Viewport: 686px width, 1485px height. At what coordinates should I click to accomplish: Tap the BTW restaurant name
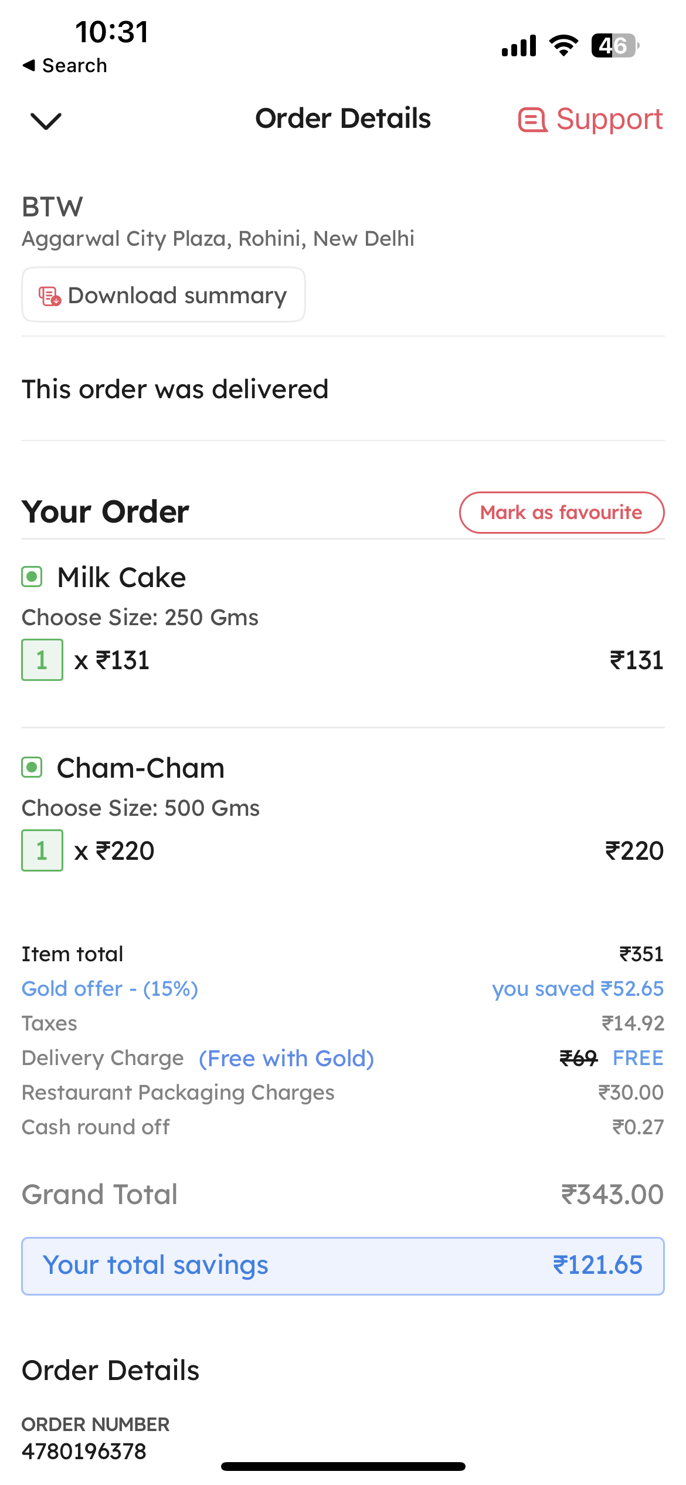pos(52,207)
